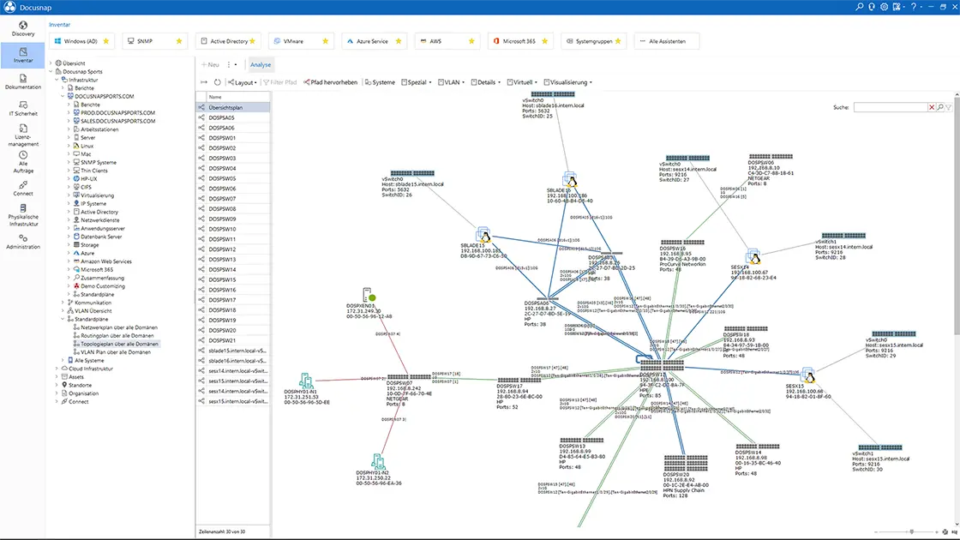Switch to the Analyse tab
Screen dimensions: 960x540
coord(261,64)
